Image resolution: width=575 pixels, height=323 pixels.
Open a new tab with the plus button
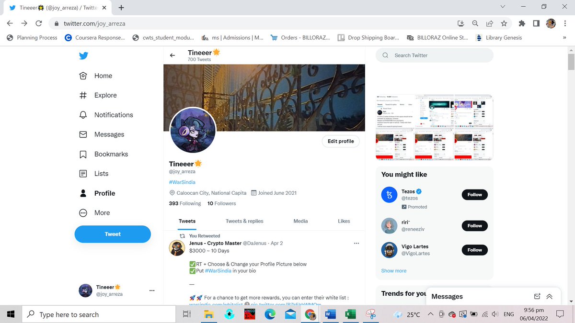pyautogui.click(x=121, y=8)
